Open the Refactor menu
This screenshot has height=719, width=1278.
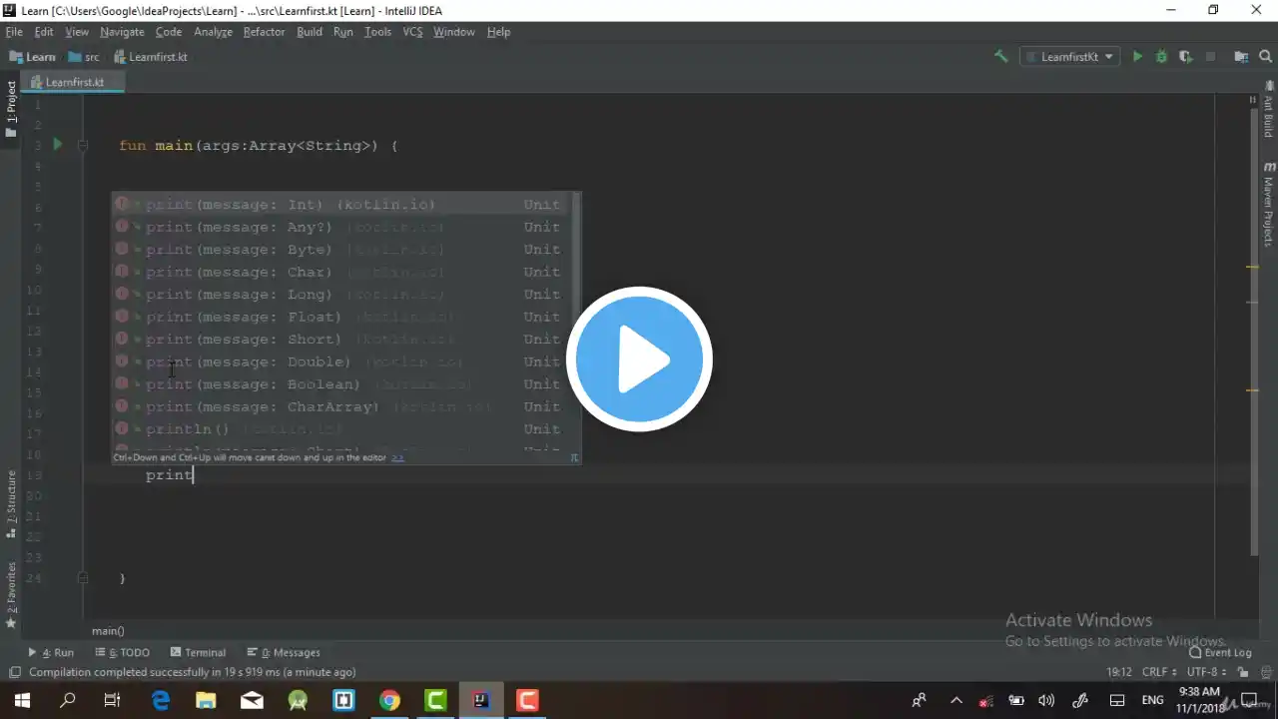265,32
